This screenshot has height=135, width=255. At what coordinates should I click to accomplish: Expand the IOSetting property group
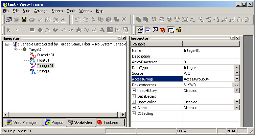click(134, 113)
